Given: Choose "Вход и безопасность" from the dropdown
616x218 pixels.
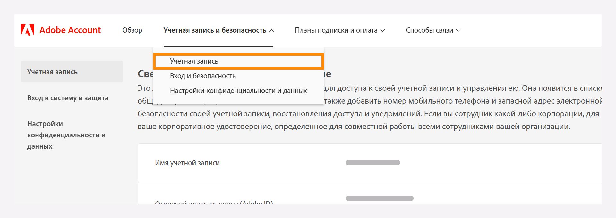Looking at the screenshot, I should [203, 76].
